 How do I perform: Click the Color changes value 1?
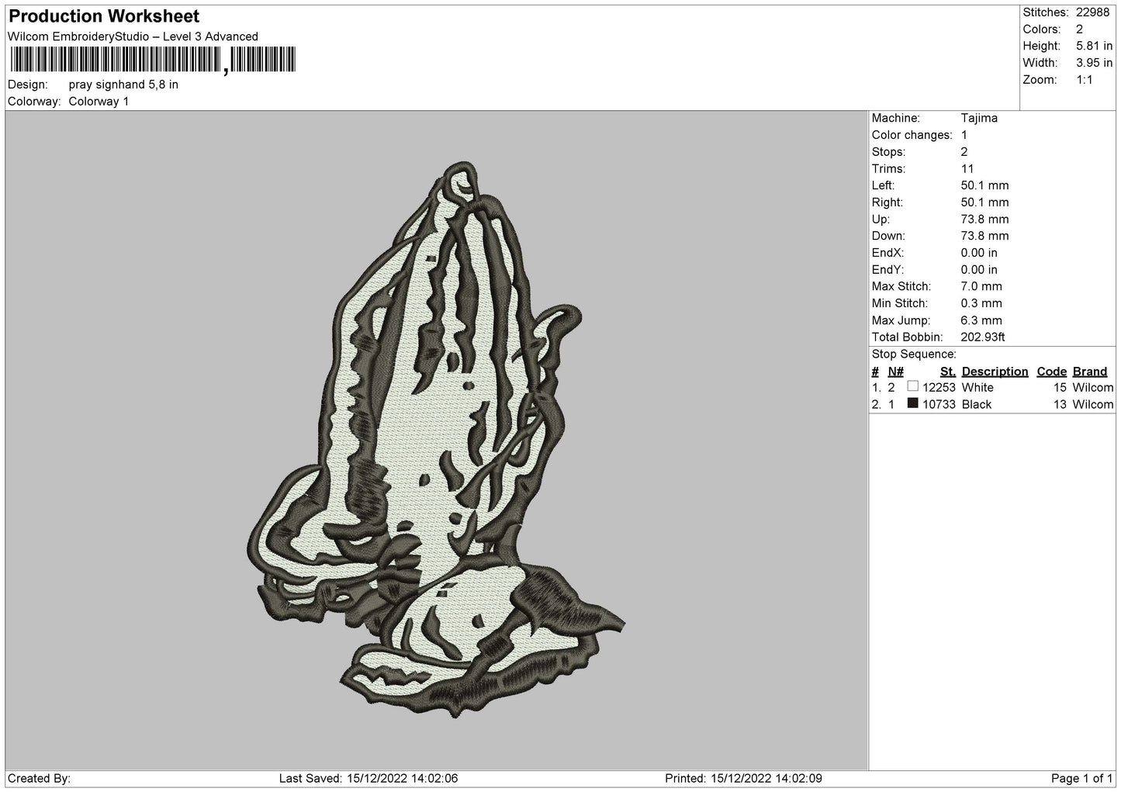pos(964,135)
